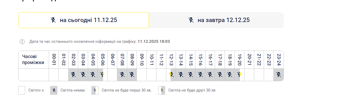Click the 'перші 30 хв.' legend icon
This screenshot has height=112, width=343.
point(95,90)
